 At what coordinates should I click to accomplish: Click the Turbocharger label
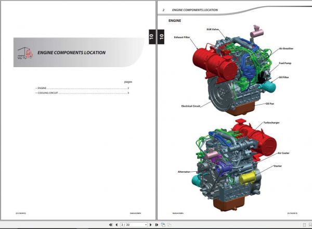tap(271, 123)
